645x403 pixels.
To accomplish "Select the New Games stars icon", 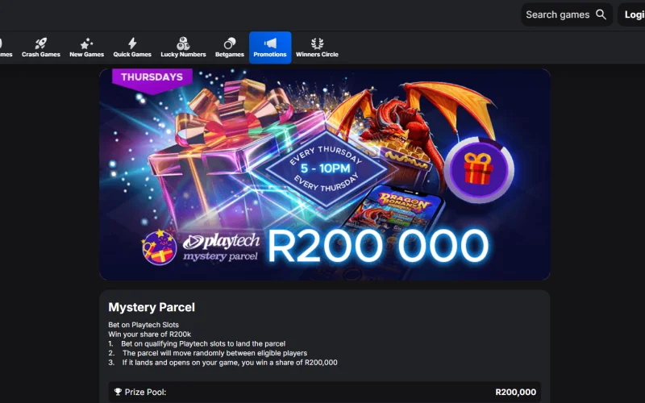I will 86,44.
